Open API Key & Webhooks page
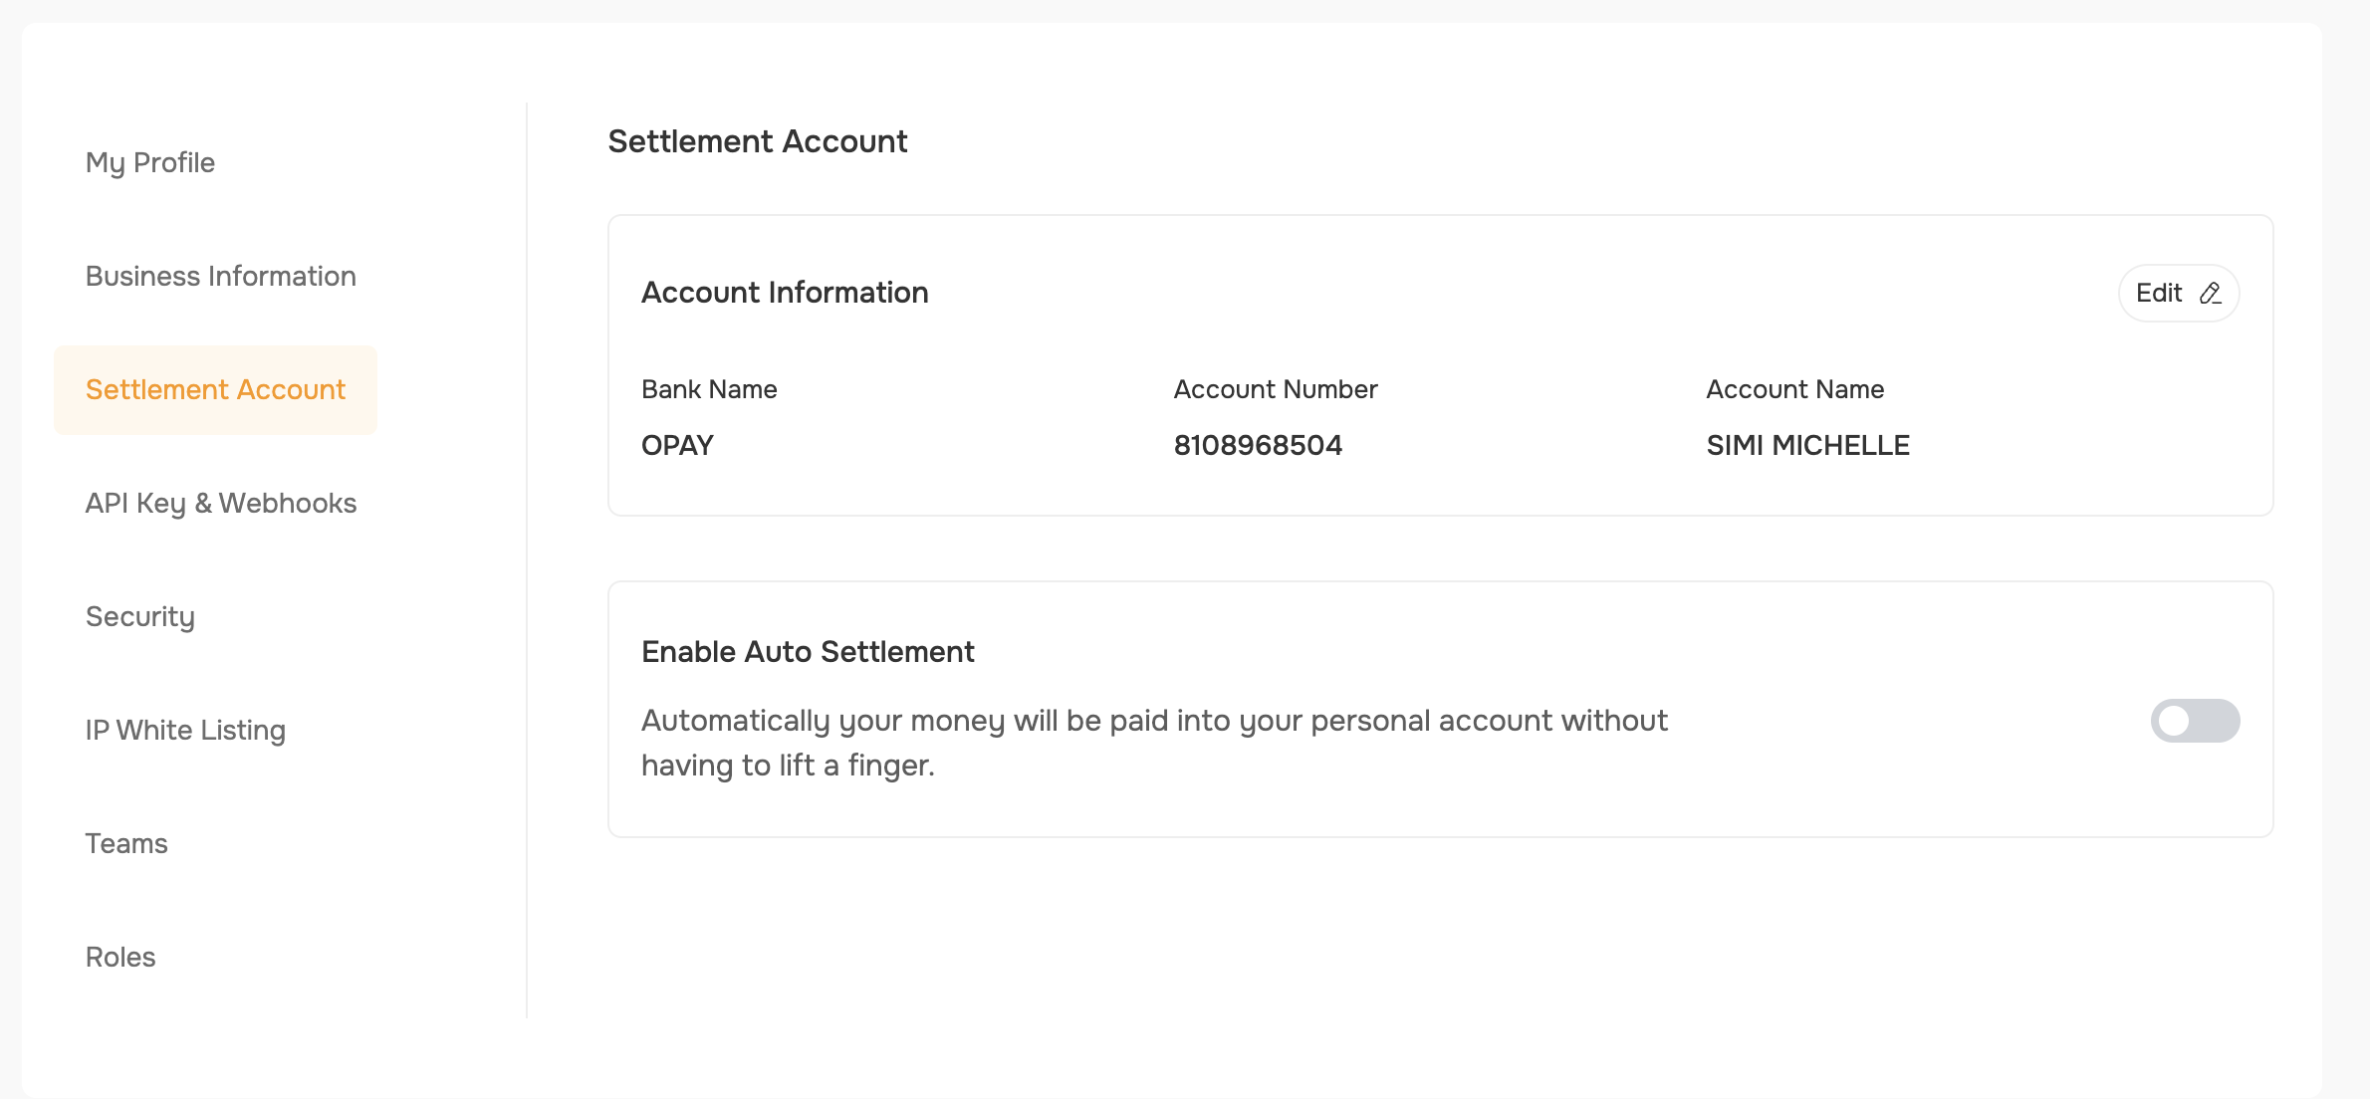Screen dimensions: 2370x1099 coord(220,503)
